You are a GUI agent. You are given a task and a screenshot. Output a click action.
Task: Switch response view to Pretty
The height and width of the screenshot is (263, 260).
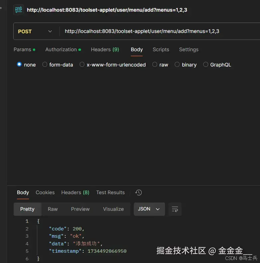(x=27, y=209)
